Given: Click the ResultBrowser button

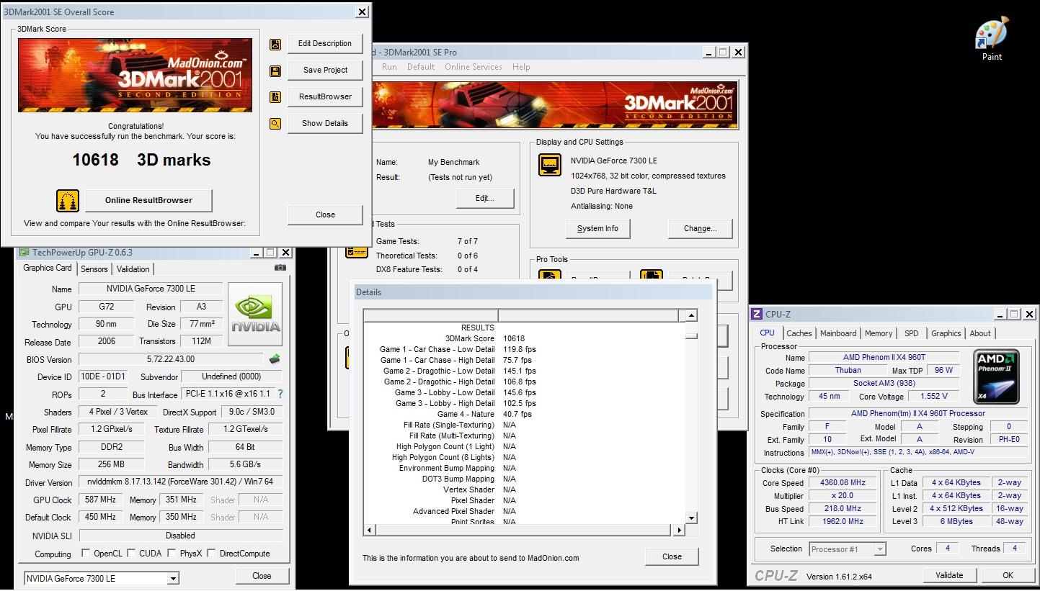Looking at the screenshot, I should click(x=325, y=96).
